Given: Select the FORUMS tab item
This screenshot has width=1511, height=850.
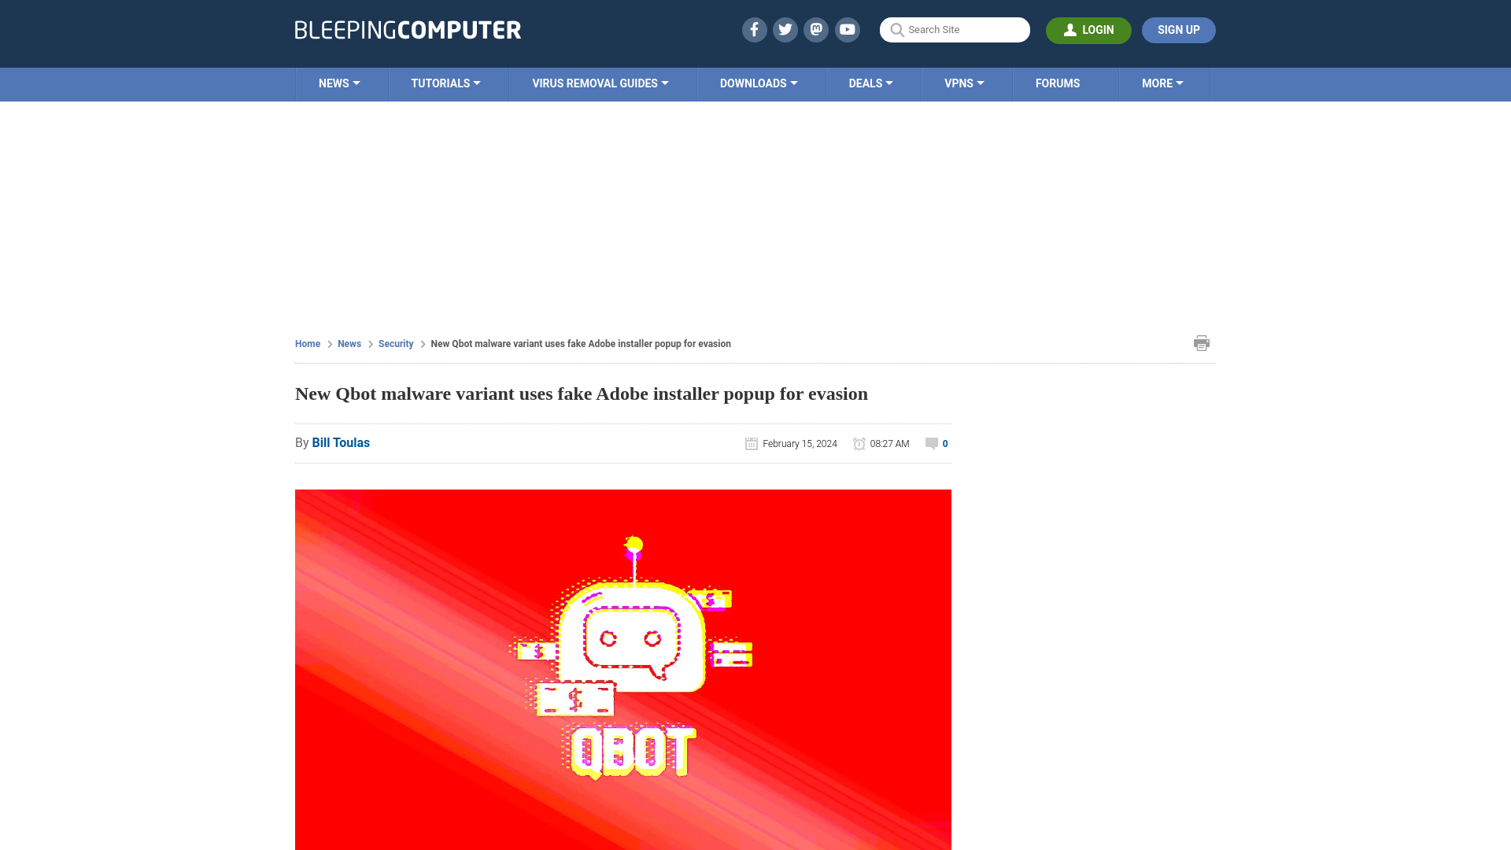Looking at the screenshot, I should coord(1058,83).
